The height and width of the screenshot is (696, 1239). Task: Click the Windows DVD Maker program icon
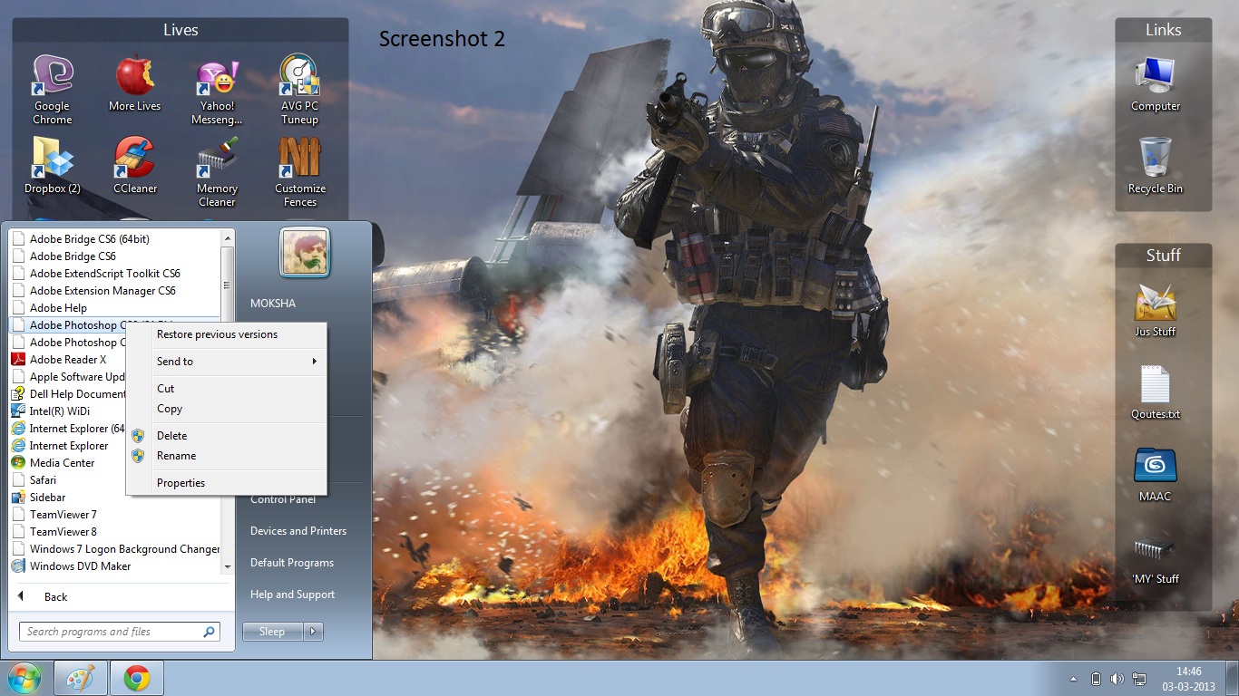coord(18,566)
